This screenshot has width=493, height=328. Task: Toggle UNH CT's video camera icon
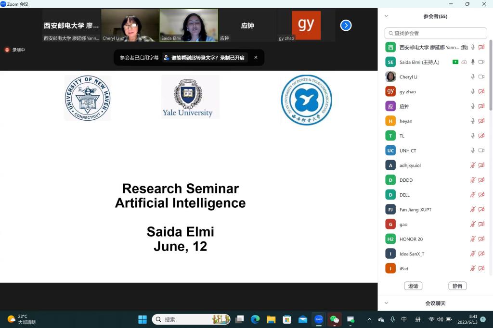pos(481,151)
